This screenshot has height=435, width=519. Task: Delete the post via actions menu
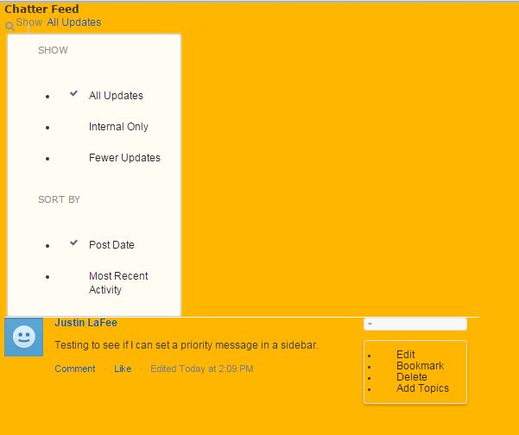pyautogui.click(x=411, y=377)
